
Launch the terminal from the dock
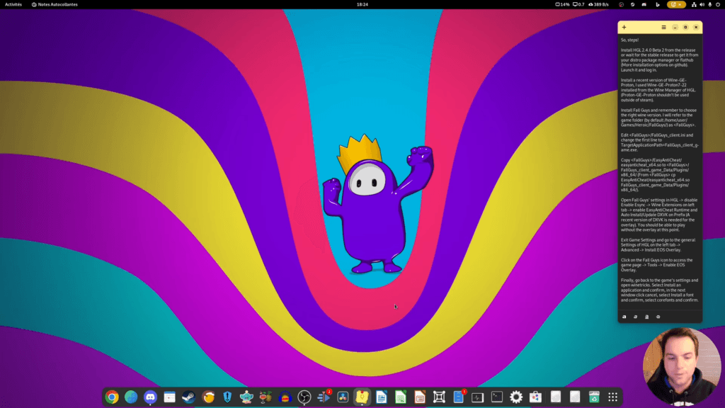497,397
